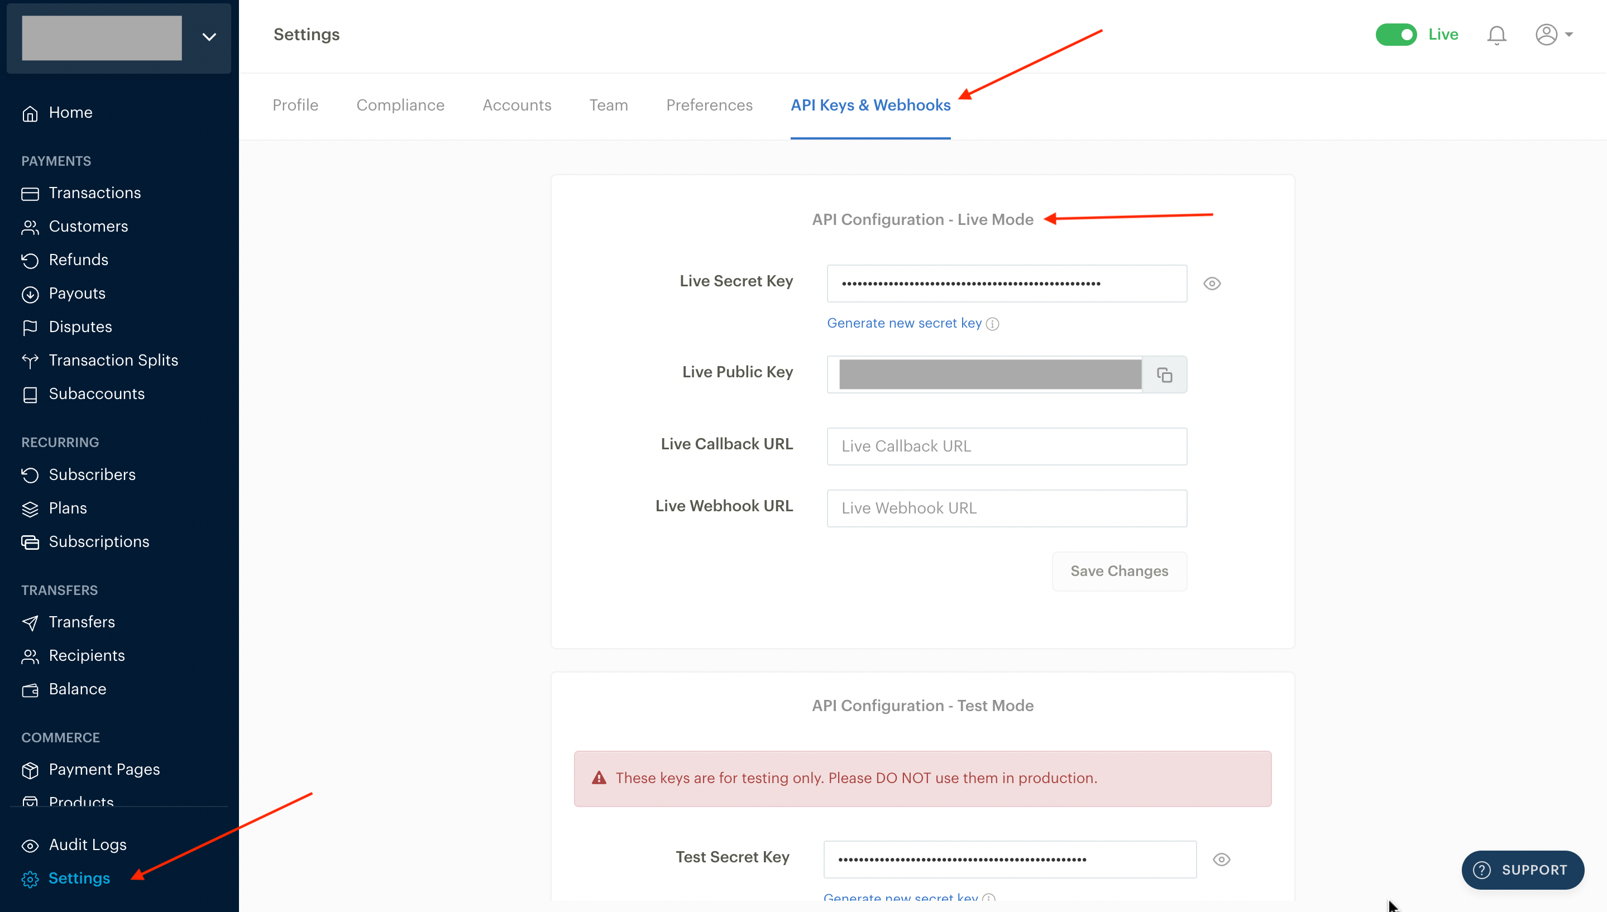Toggle the Live mode switch on/off
The image size is (1607, 912).
[x=1395, y=34]
